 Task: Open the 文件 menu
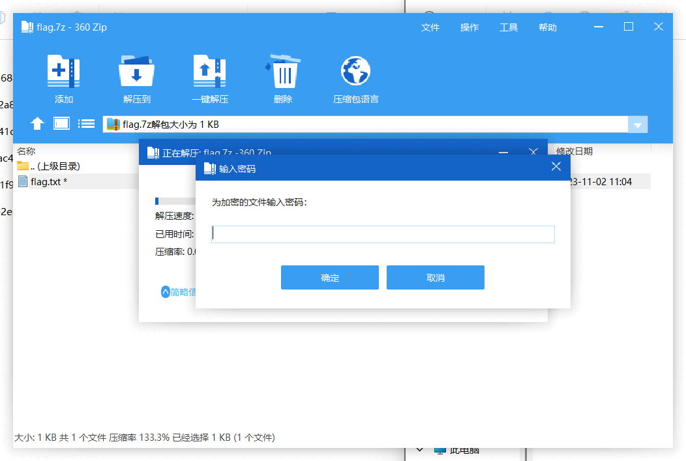(430, 27)
